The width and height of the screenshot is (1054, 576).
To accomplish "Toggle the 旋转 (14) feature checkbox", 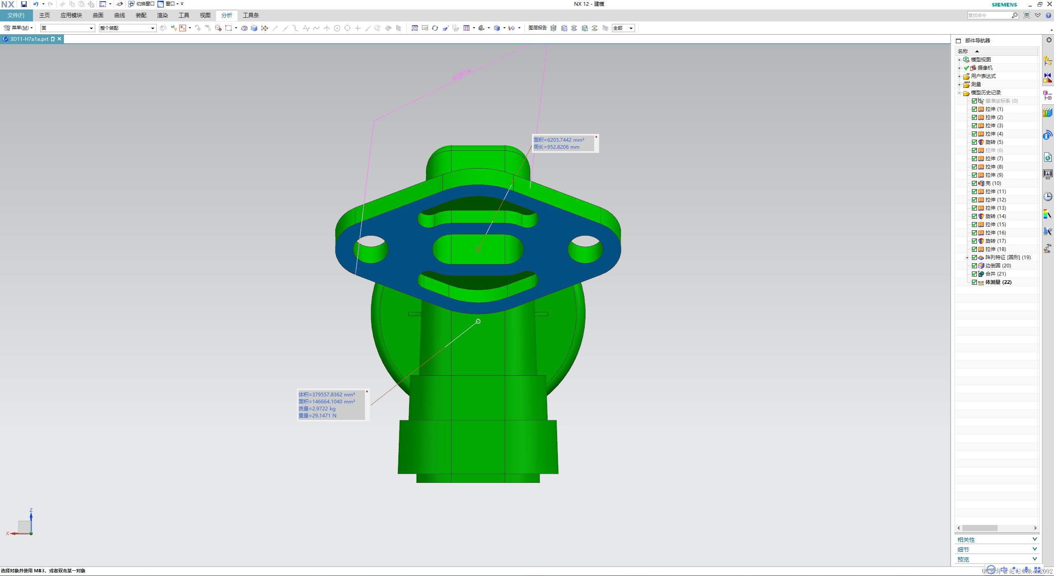I will click(x=974, y=216).
